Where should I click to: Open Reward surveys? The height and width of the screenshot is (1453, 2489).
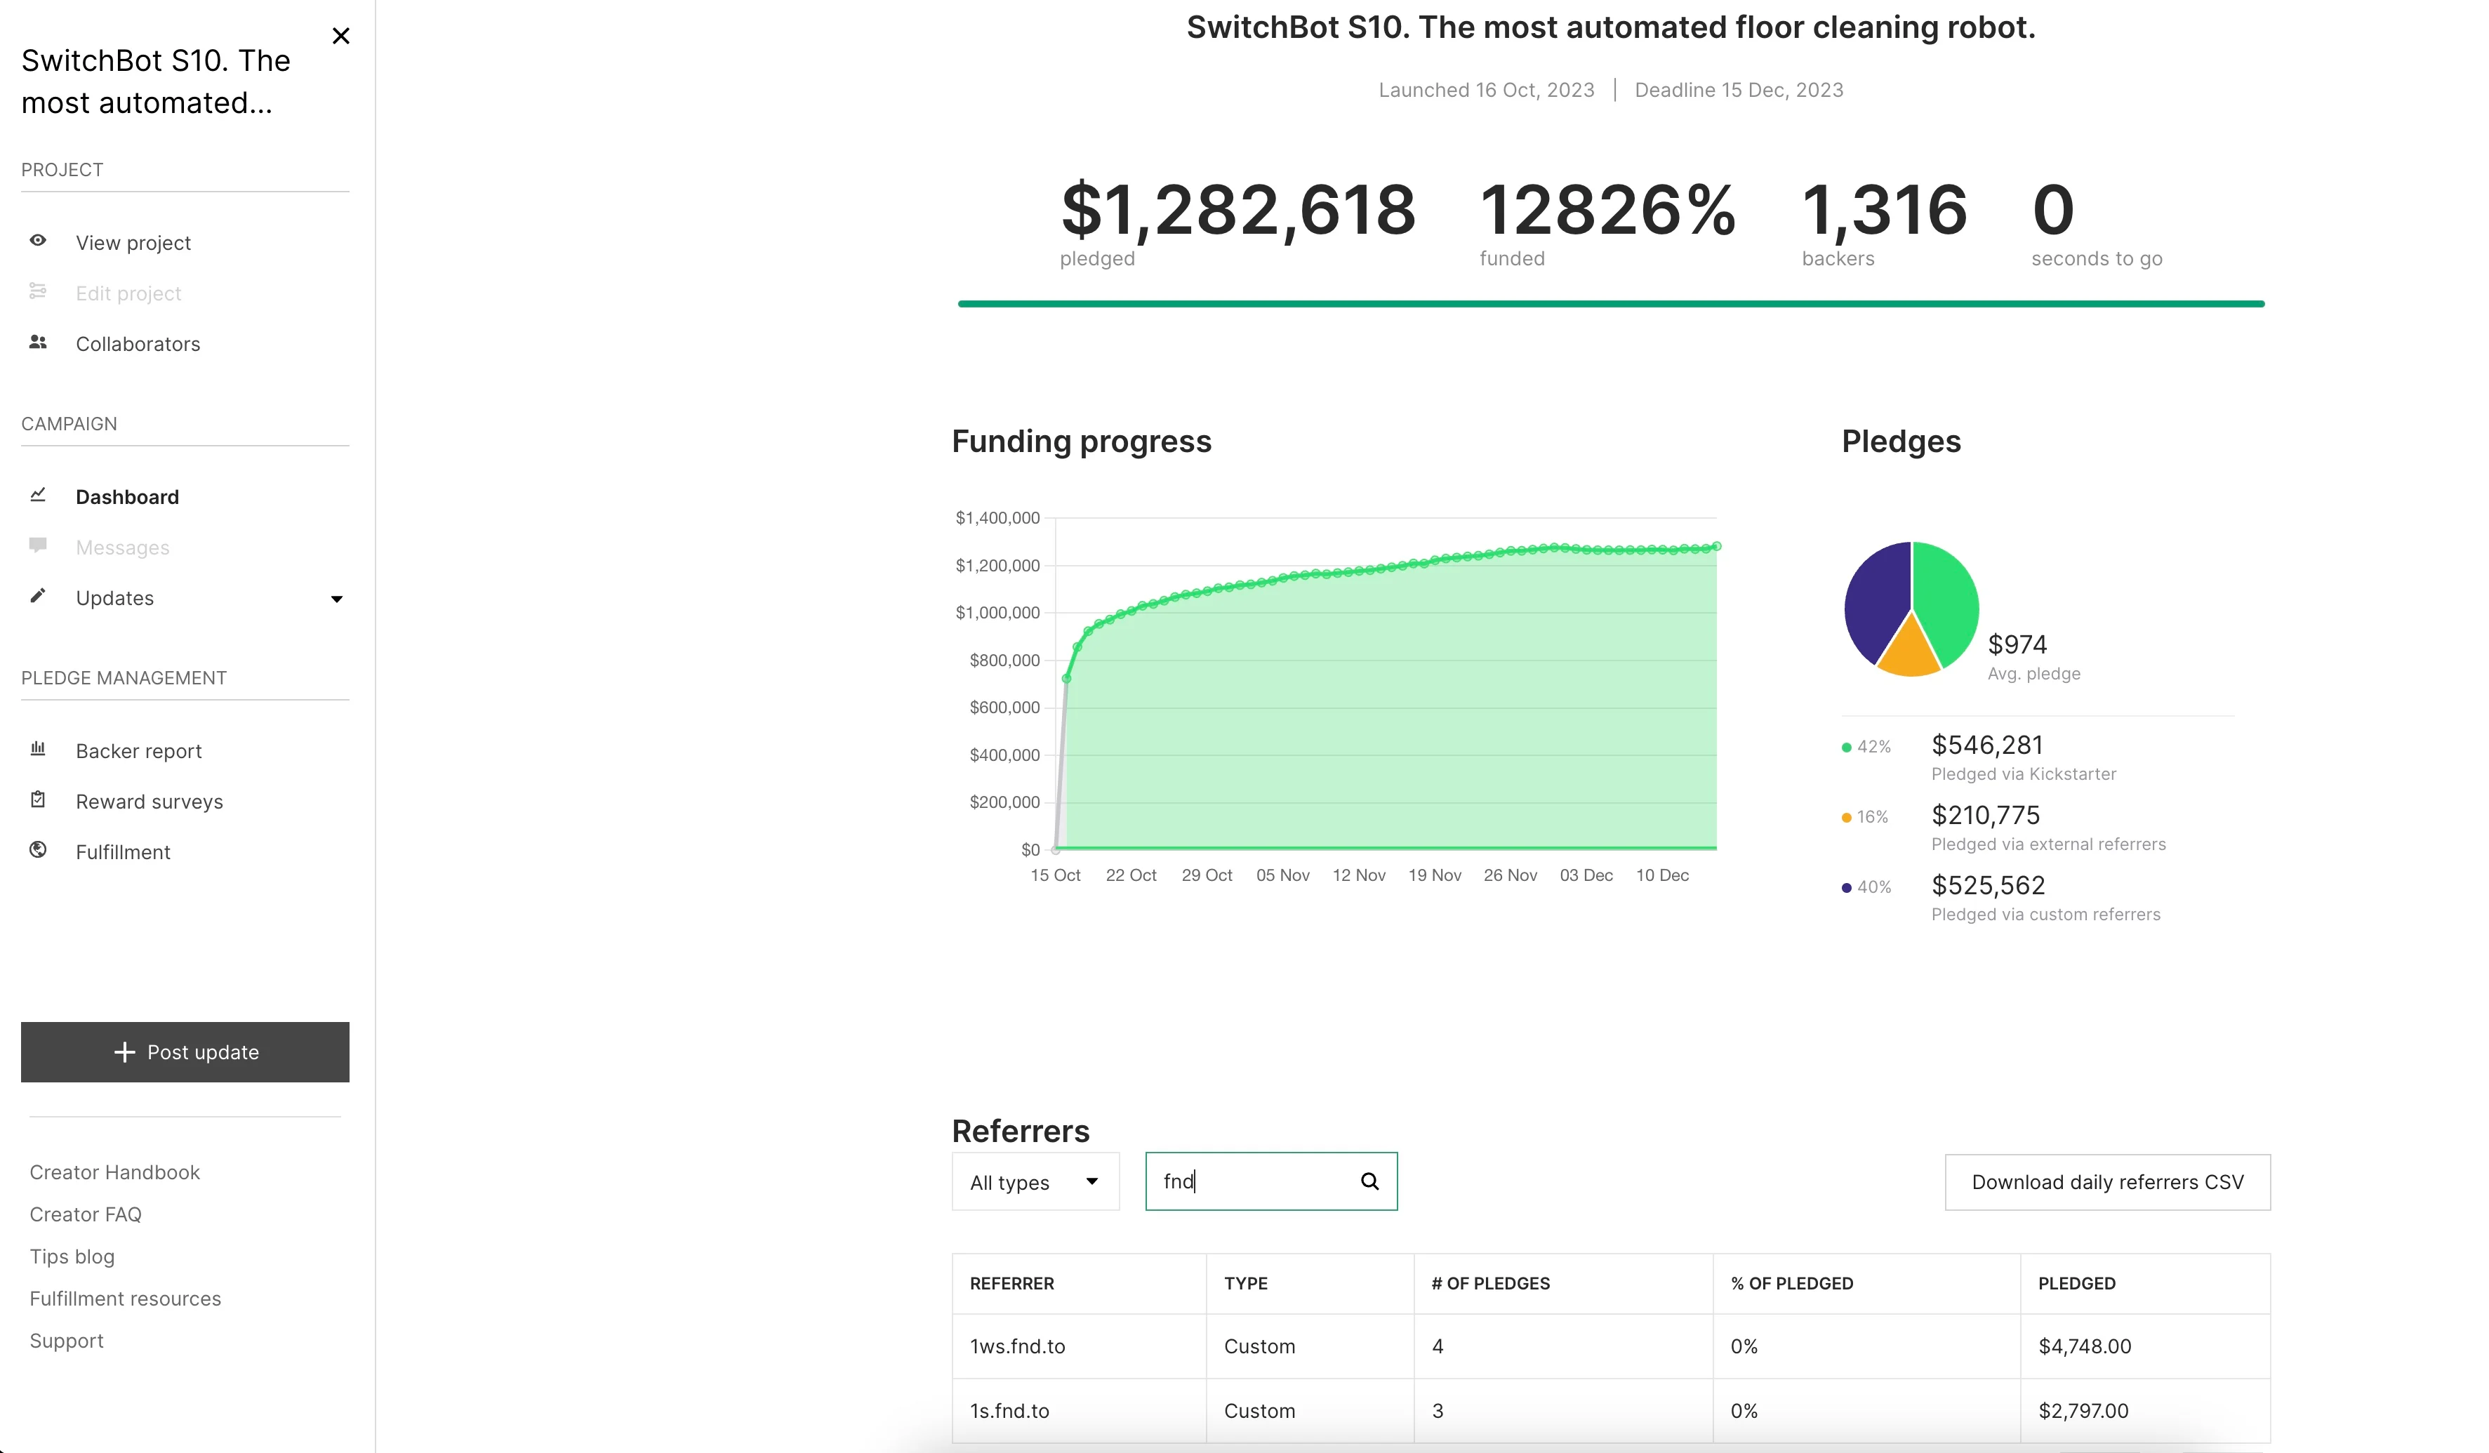(x=149, y=802)
